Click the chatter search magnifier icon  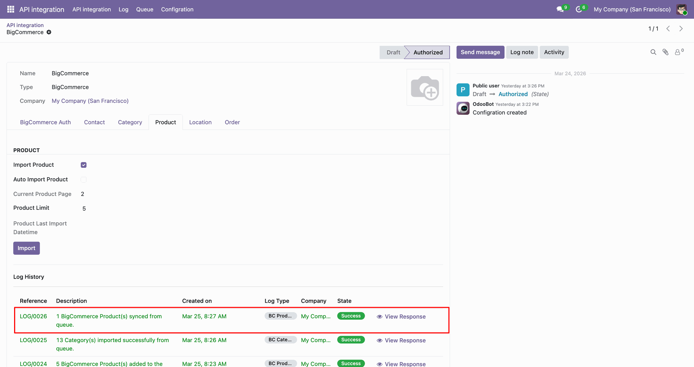(653, 52)
